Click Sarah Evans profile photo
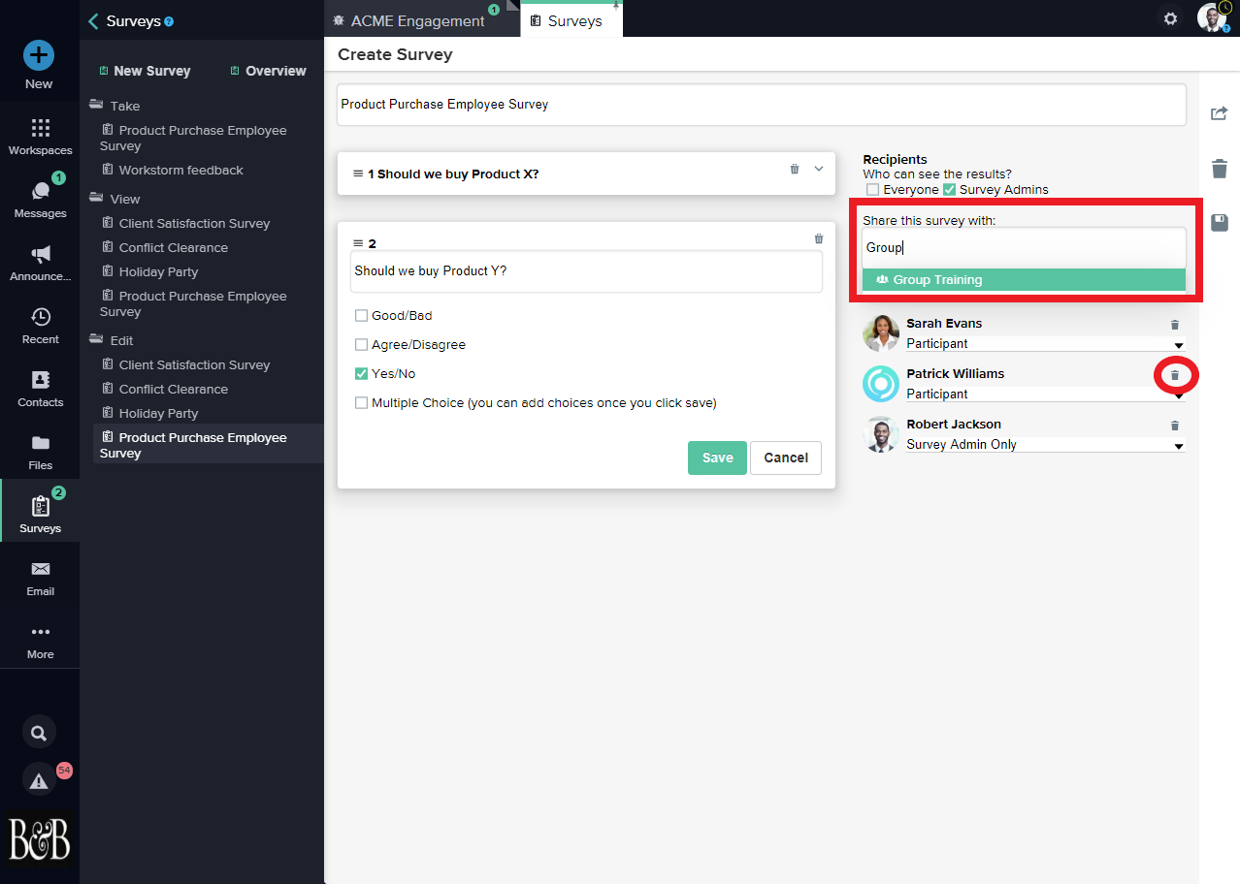The width and height of the screenshot is (1240, 884). coord(881,333)
